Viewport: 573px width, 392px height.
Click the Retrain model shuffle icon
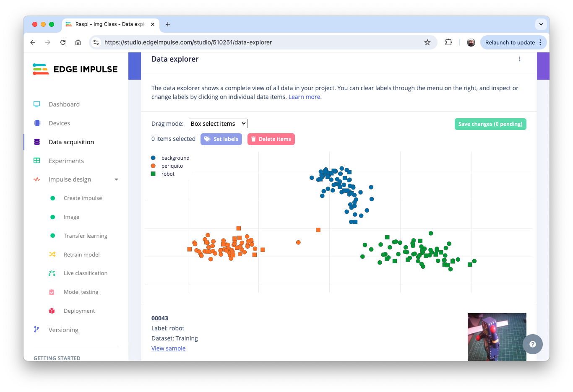(52, 254)
